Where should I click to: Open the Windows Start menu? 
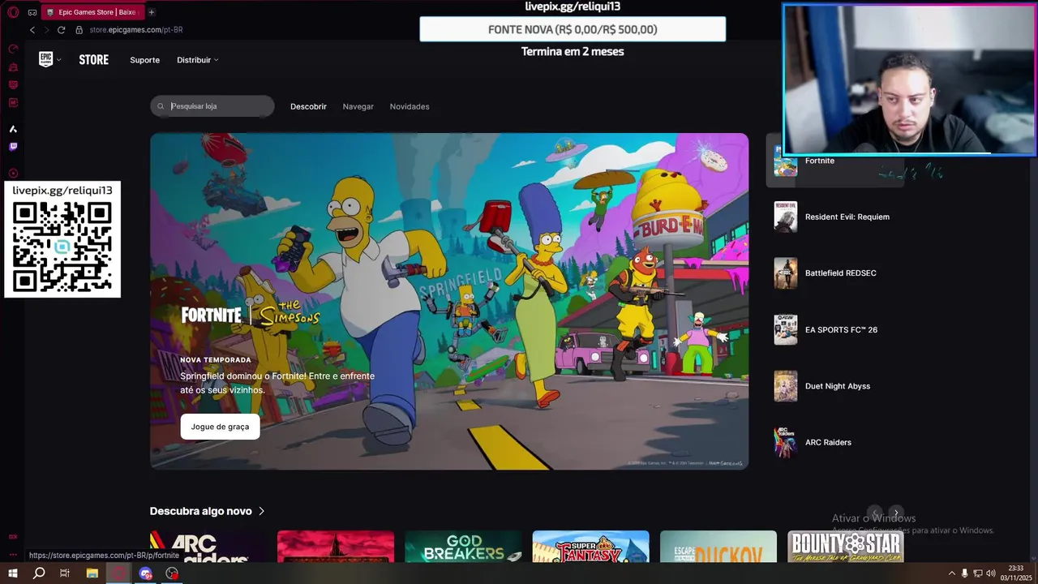[x=13, y=573]
